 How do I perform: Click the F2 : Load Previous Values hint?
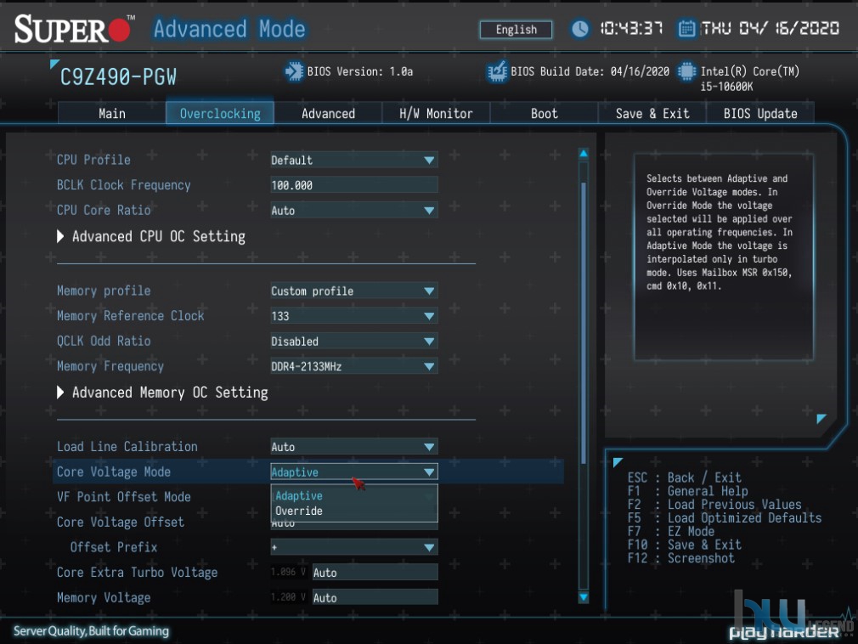tap(714, 505)
